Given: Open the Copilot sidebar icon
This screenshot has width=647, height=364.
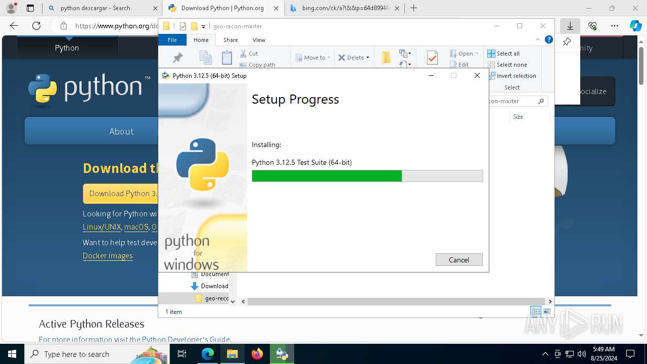Looking at the screenshot, I should click(x=635, y=26).
